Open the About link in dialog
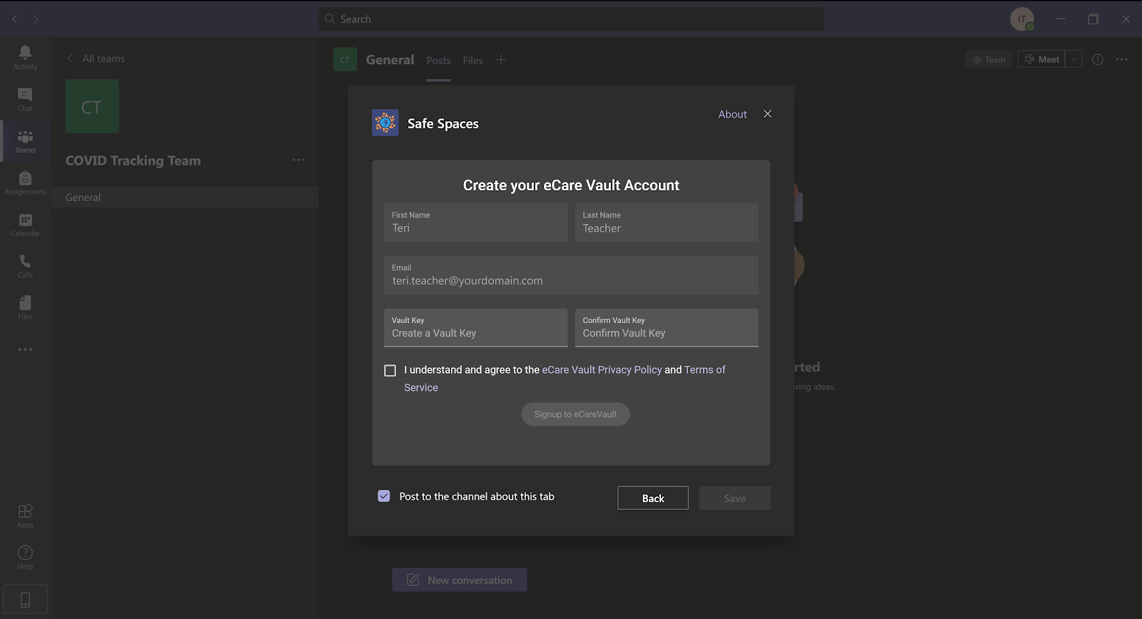Image resolution: width=1142 pixels, height=619 pixels. (732, 114)
